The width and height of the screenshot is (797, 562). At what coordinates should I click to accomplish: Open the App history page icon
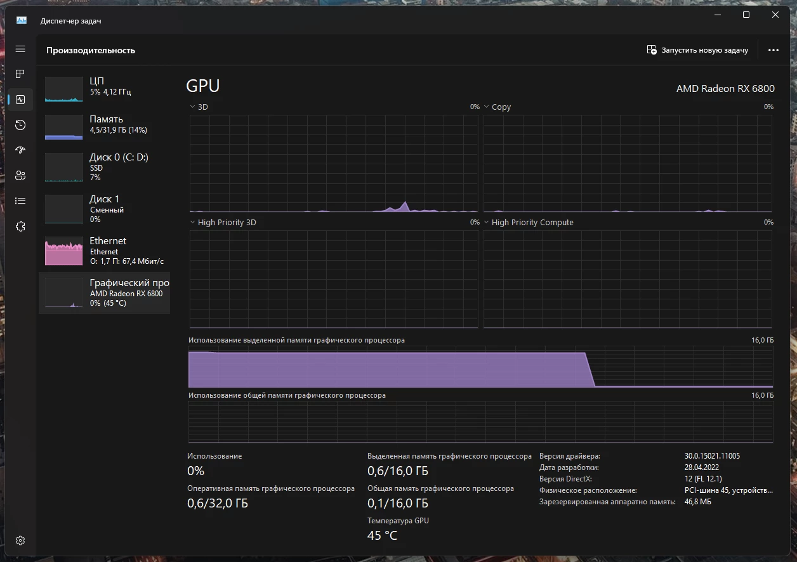pyautogui.click(x=20, y=125)
